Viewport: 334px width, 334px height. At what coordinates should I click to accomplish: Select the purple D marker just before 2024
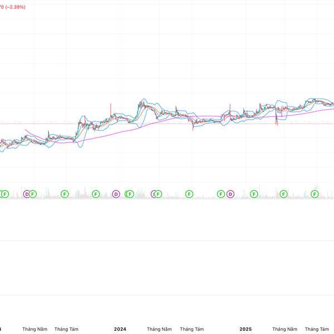tap(116, 194)
